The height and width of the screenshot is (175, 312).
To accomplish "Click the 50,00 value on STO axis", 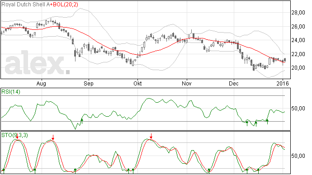I will [x=298, y=156].
